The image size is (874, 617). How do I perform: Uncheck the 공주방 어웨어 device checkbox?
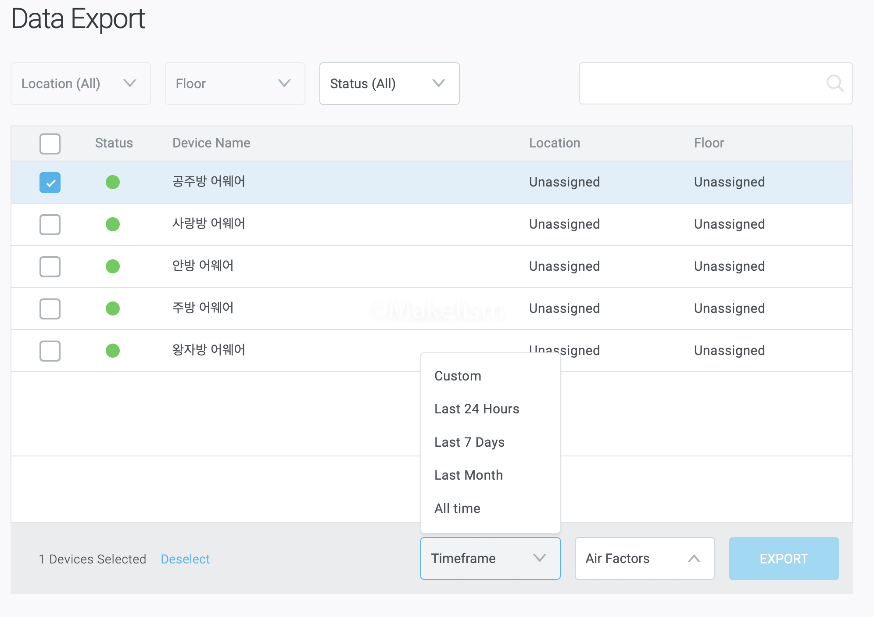(x=50, y=182)
